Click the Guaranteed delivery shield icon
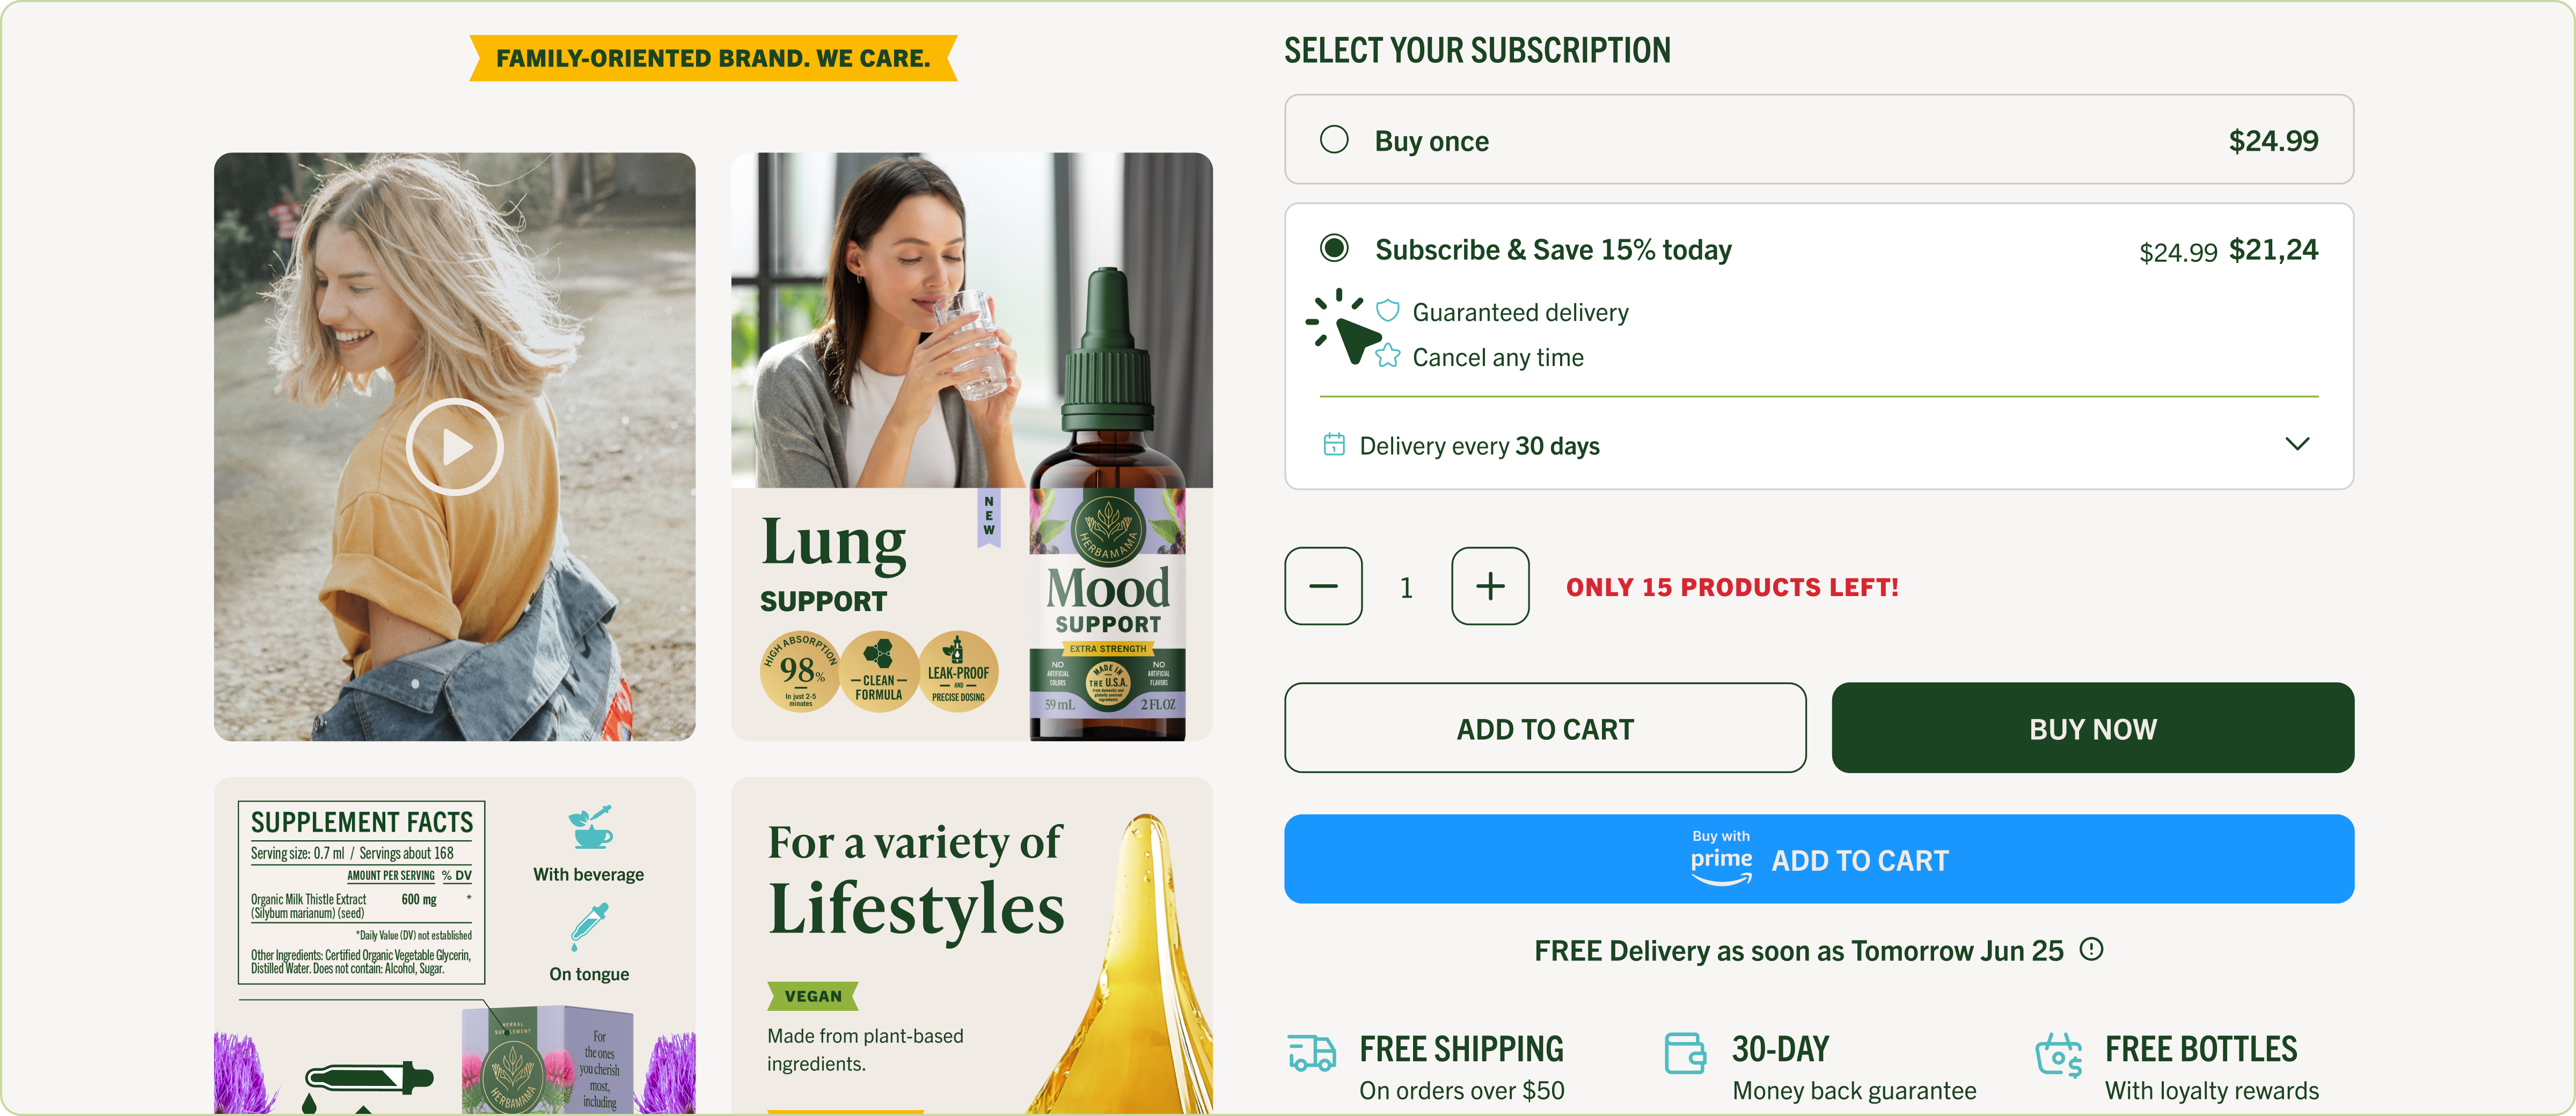 coord(1388,311)
